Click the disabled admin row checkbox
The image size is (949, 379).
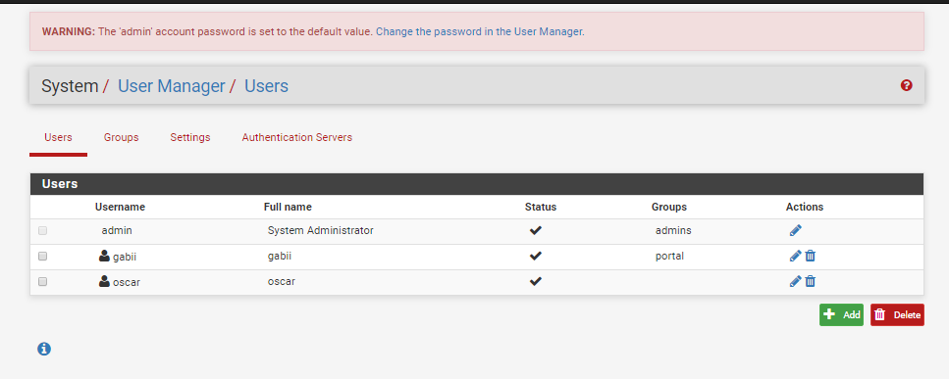coord(43,230)
